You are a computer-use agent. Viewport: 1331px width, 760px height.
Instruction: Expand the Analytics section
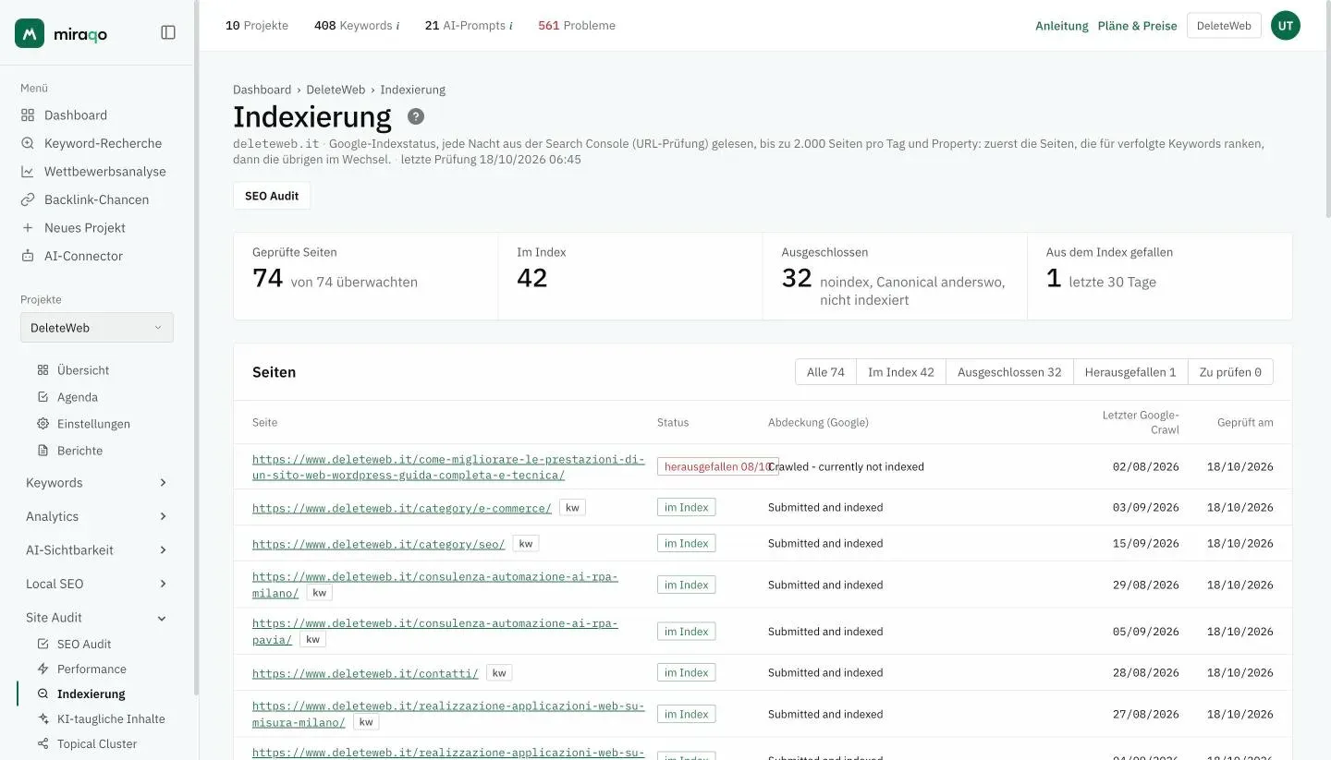pyautogui.click(x=97, y=516)
